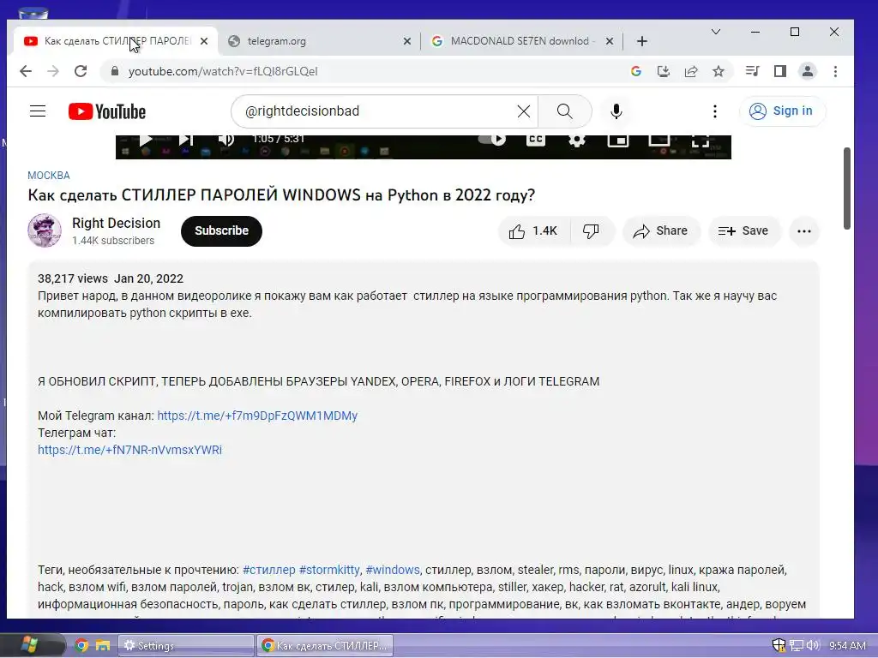878x658 pixels.
Task: Subscribe to the Right Decision channel
Action: point(221,230)
